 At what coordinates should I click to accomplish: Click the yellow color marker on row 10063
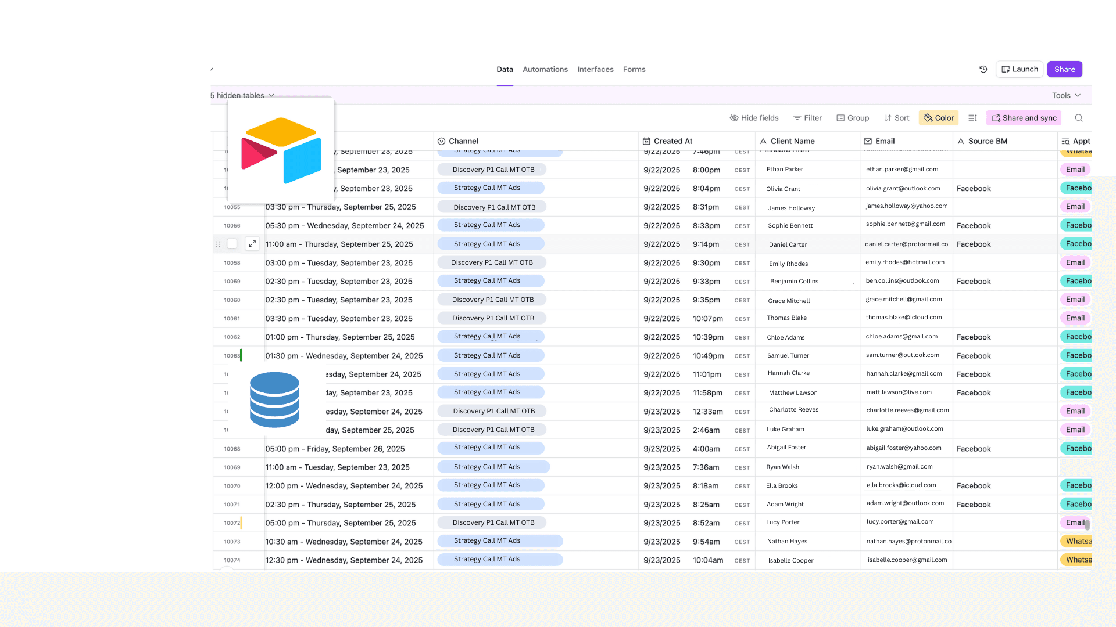[x=242, y=355]
